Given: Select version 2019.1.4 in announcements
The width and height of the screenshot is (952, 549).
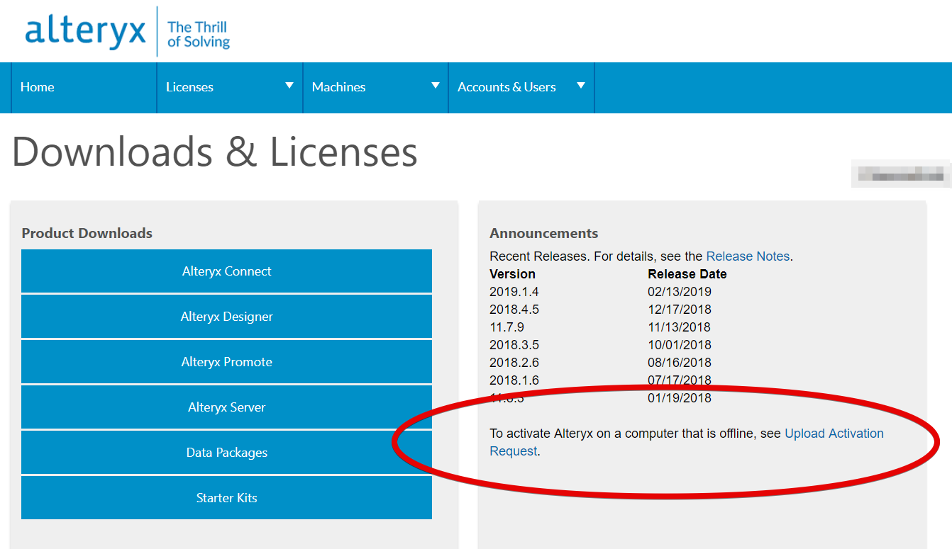Looking at the screenshot, I should click(x=511, y=291).
